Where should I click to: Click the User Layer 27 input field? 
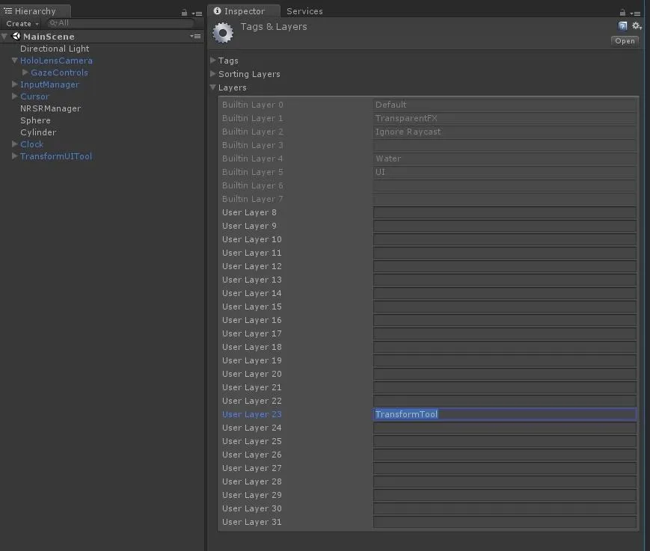click(x=504, y=468)
